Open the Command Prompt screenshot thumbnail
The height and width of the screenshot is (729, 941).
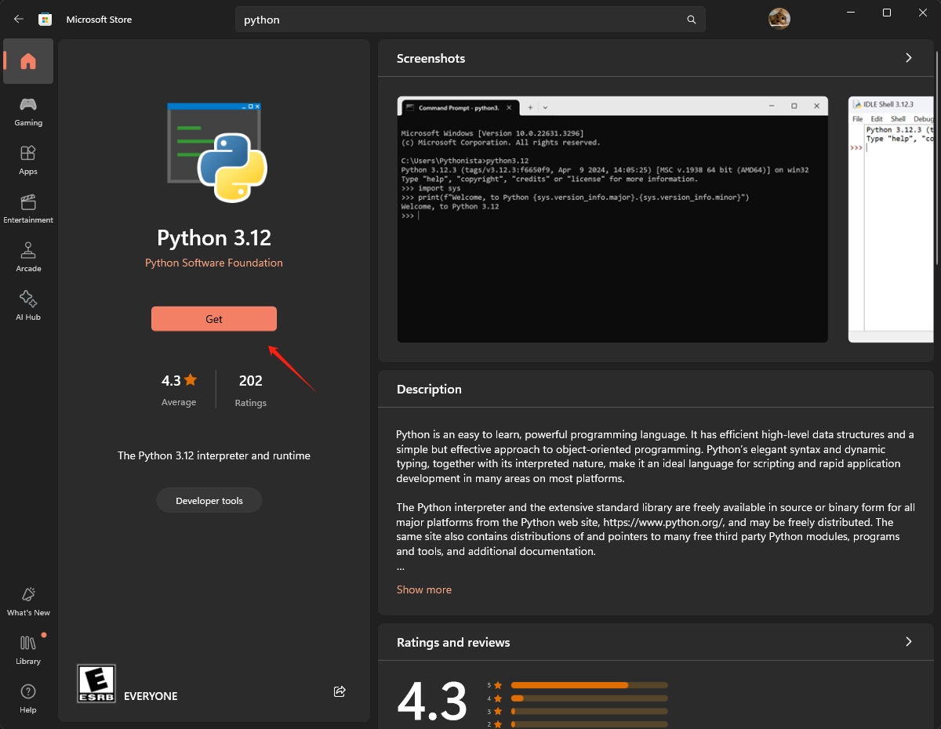click(612, 219)
